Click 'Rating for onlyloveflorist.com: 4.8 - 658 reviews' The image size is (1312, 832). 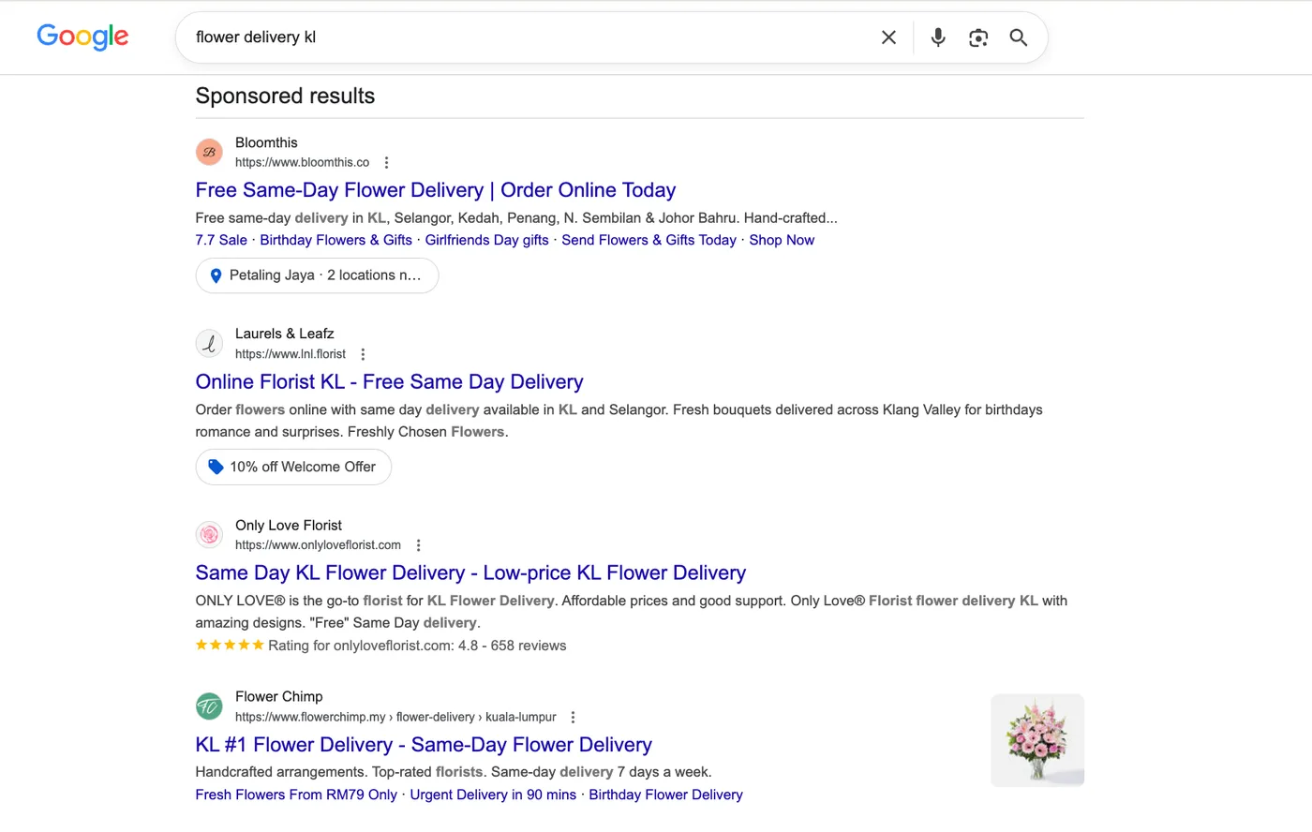(417, 646)
